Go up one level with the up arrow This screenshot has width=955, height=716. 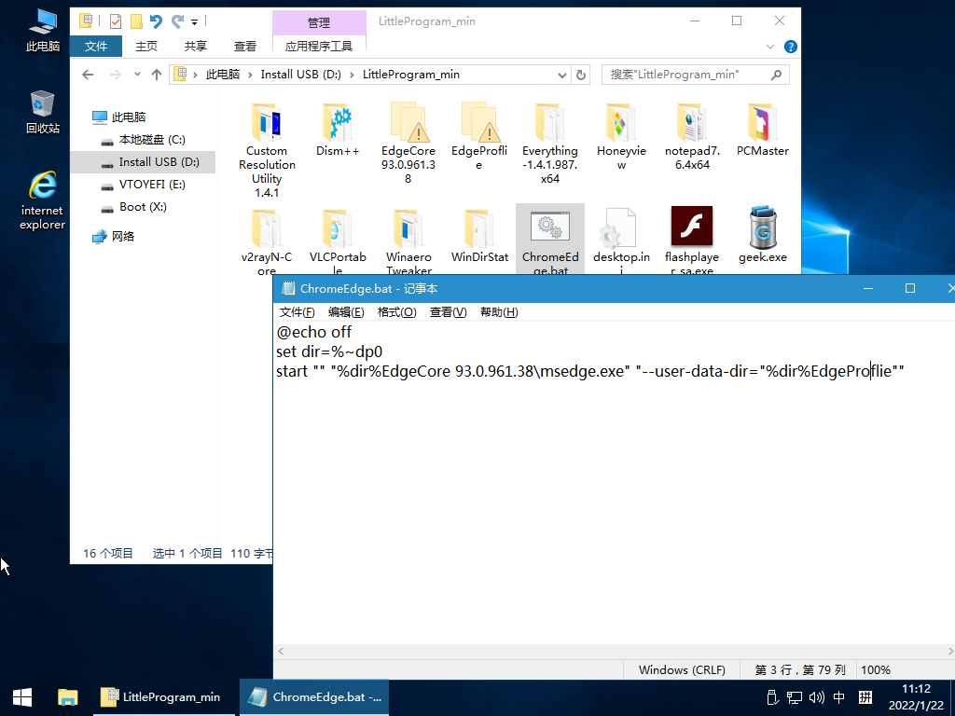point(157,75)
